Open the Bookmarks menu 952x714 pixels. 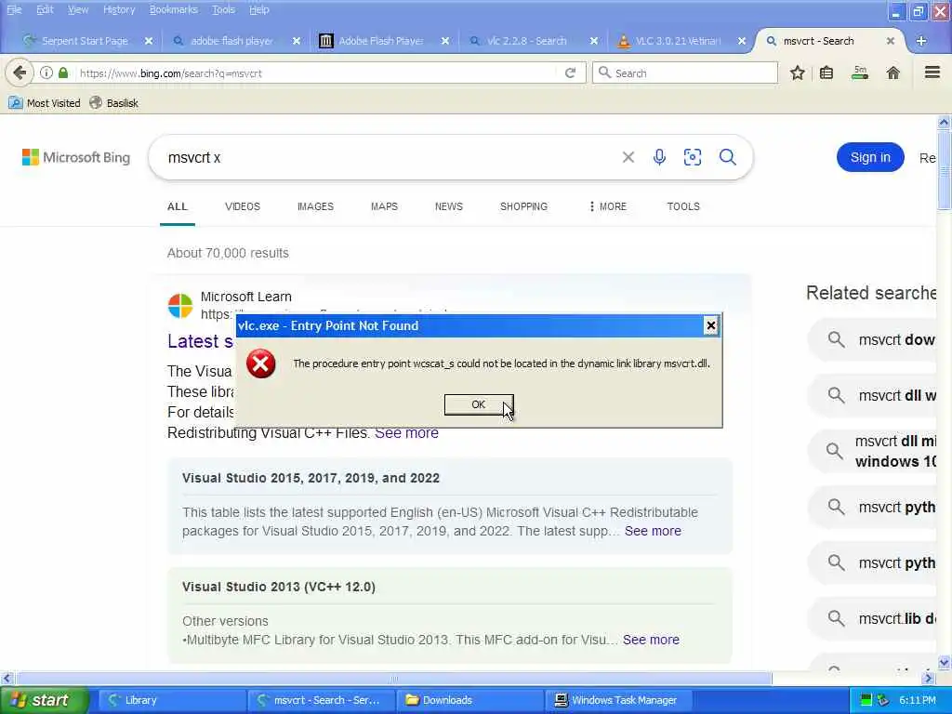(173, 9)
